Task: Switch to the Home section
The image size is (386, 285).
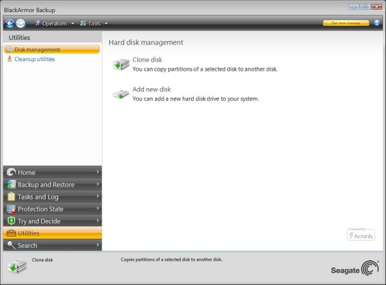Action: 53,172
